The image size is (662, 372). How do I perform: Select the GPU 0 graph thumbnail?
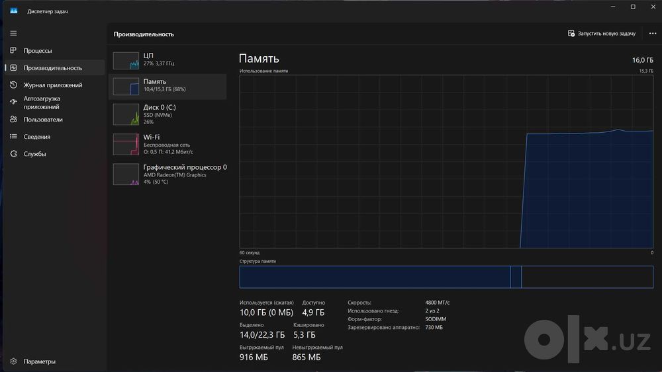click(x=126, y=174)
